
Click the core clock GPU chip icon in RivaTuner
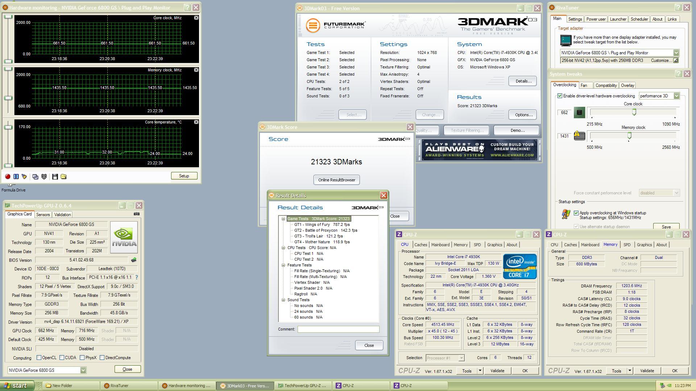[579, 113]
